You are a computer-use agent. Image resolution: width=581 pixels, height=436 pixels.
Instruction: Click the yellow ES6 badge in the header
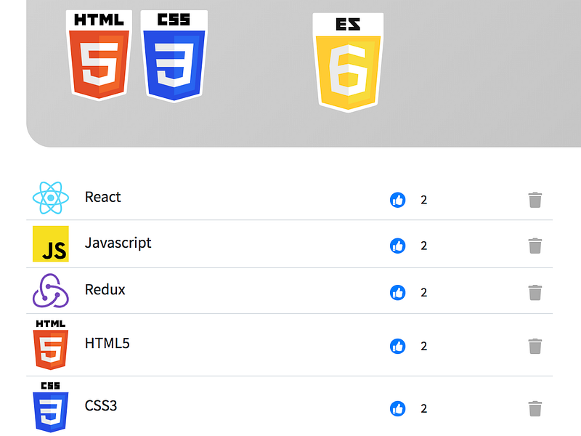348,63
